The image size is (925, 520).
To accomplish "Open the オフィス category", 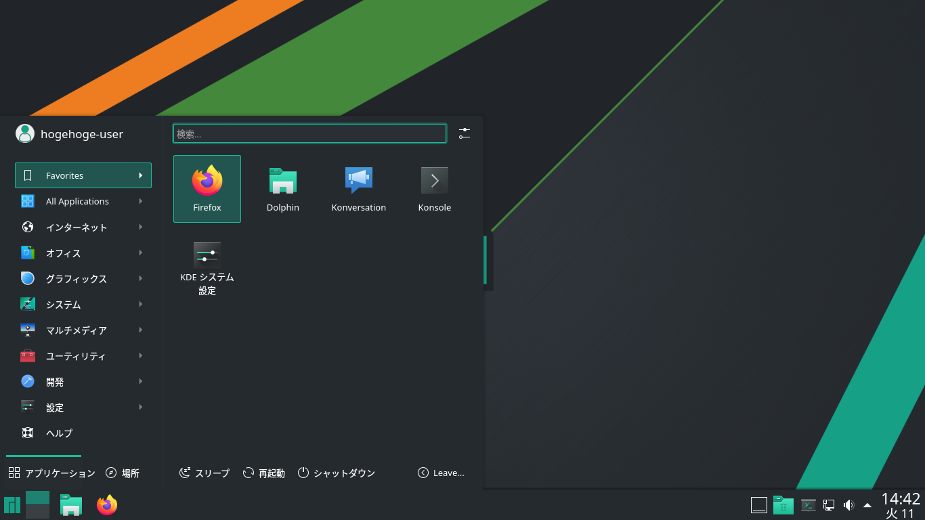I will pyautogui.click(x=83, y=253).
